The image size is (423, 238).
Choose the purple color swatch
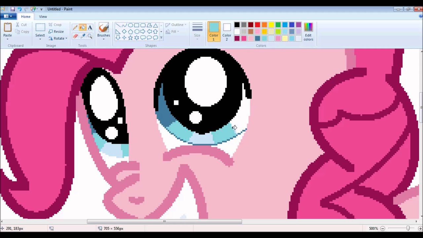[298, 25]
